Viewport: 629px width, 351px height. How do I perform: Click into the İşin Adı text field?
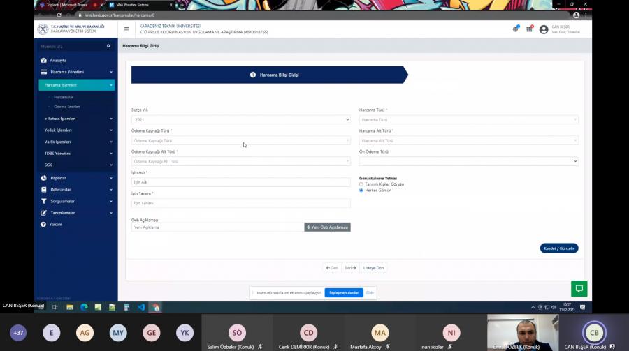coord(240,182)
